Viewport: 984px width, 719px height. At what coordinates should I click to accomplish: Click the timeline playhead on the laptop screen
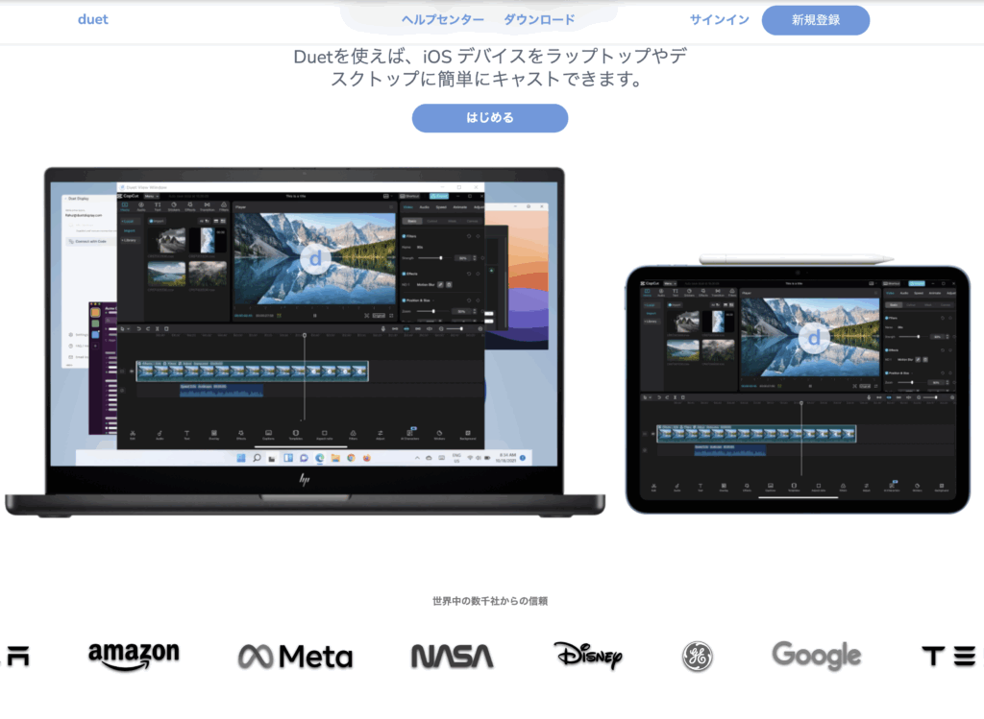305,335
